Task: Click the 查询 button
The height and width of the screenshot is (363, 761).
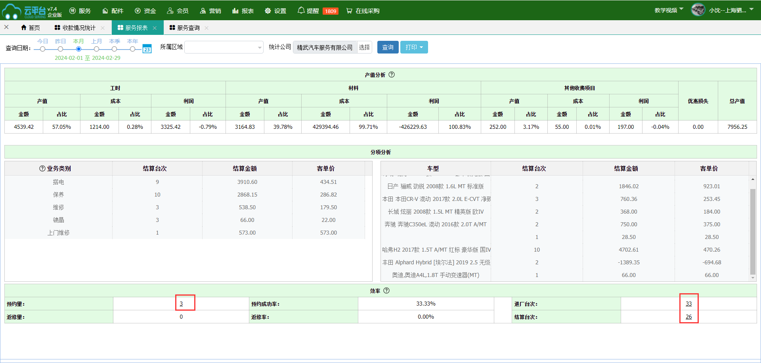Action: click(x=388, y=47)
